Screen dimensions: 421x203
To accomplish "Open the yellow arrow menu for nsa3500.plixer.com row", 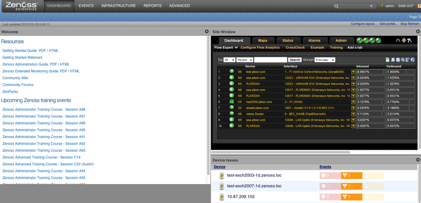I will click(353, 102).
